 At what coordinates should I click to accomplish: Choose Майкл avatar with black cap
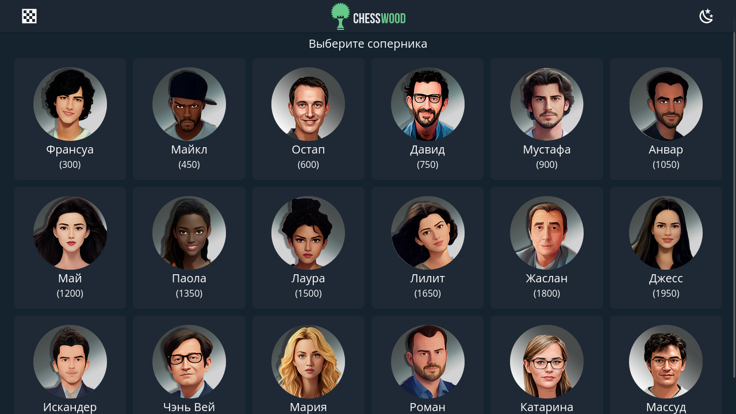coord(189,104)
